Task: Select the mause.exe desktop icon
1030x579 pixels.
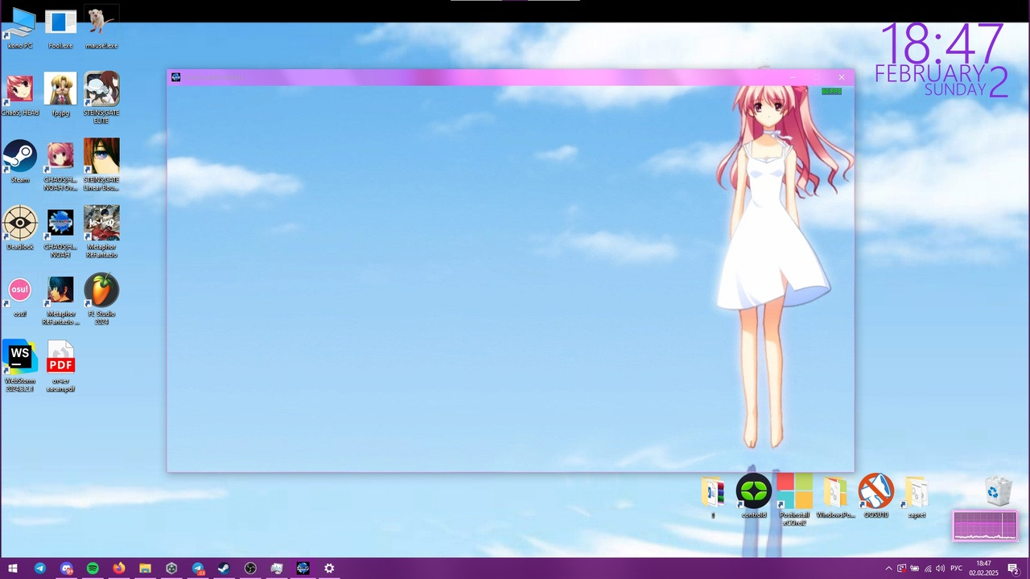Action: [x=101, y=23]
